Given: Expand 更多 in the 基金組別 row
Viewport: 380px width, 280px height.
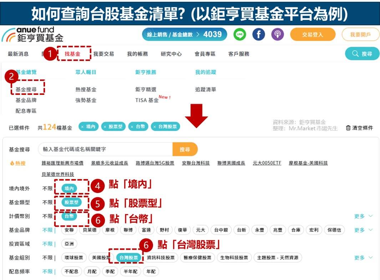Looking at the screenshot, I should [363, 258].
